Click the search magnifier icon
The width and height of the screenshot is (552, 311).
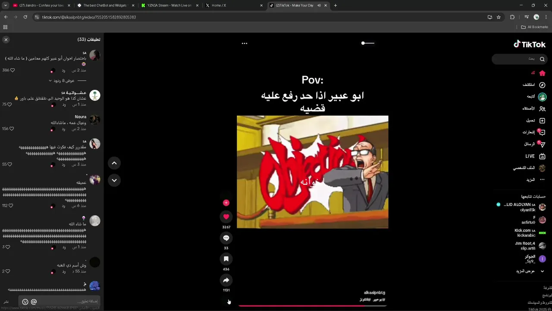tap(543, 59)
